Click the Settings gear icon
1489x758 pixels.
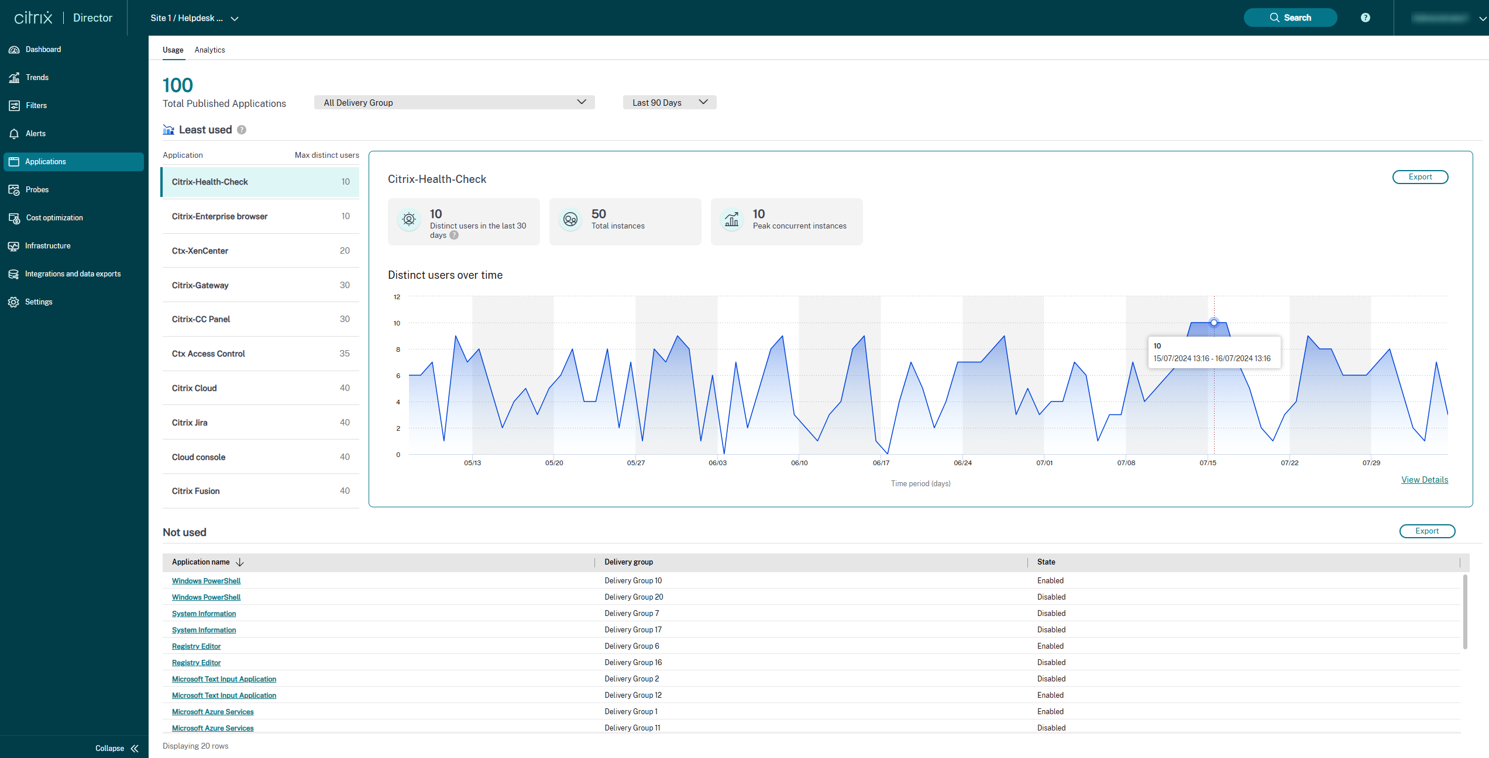pos(14,302)
